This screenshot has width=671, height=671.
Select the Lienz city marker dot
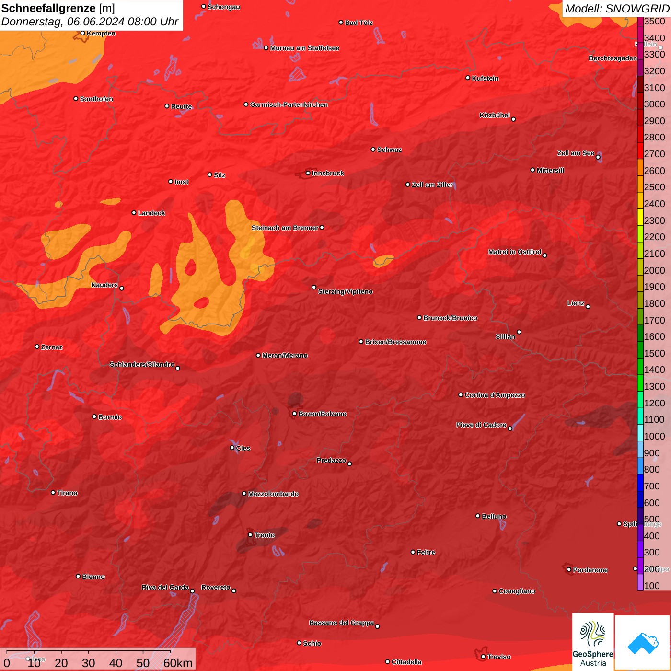click(588, 307)
